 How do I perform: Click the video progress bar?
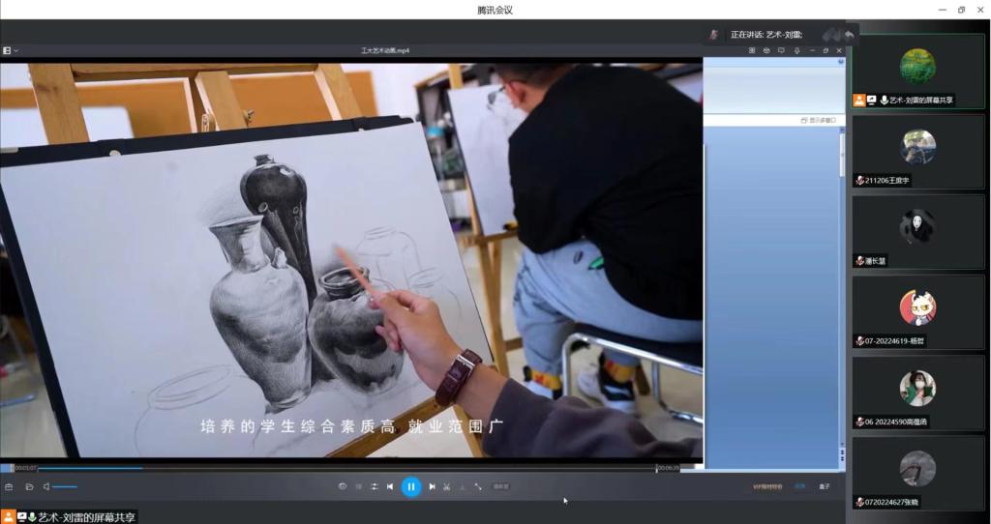[329, 468]
